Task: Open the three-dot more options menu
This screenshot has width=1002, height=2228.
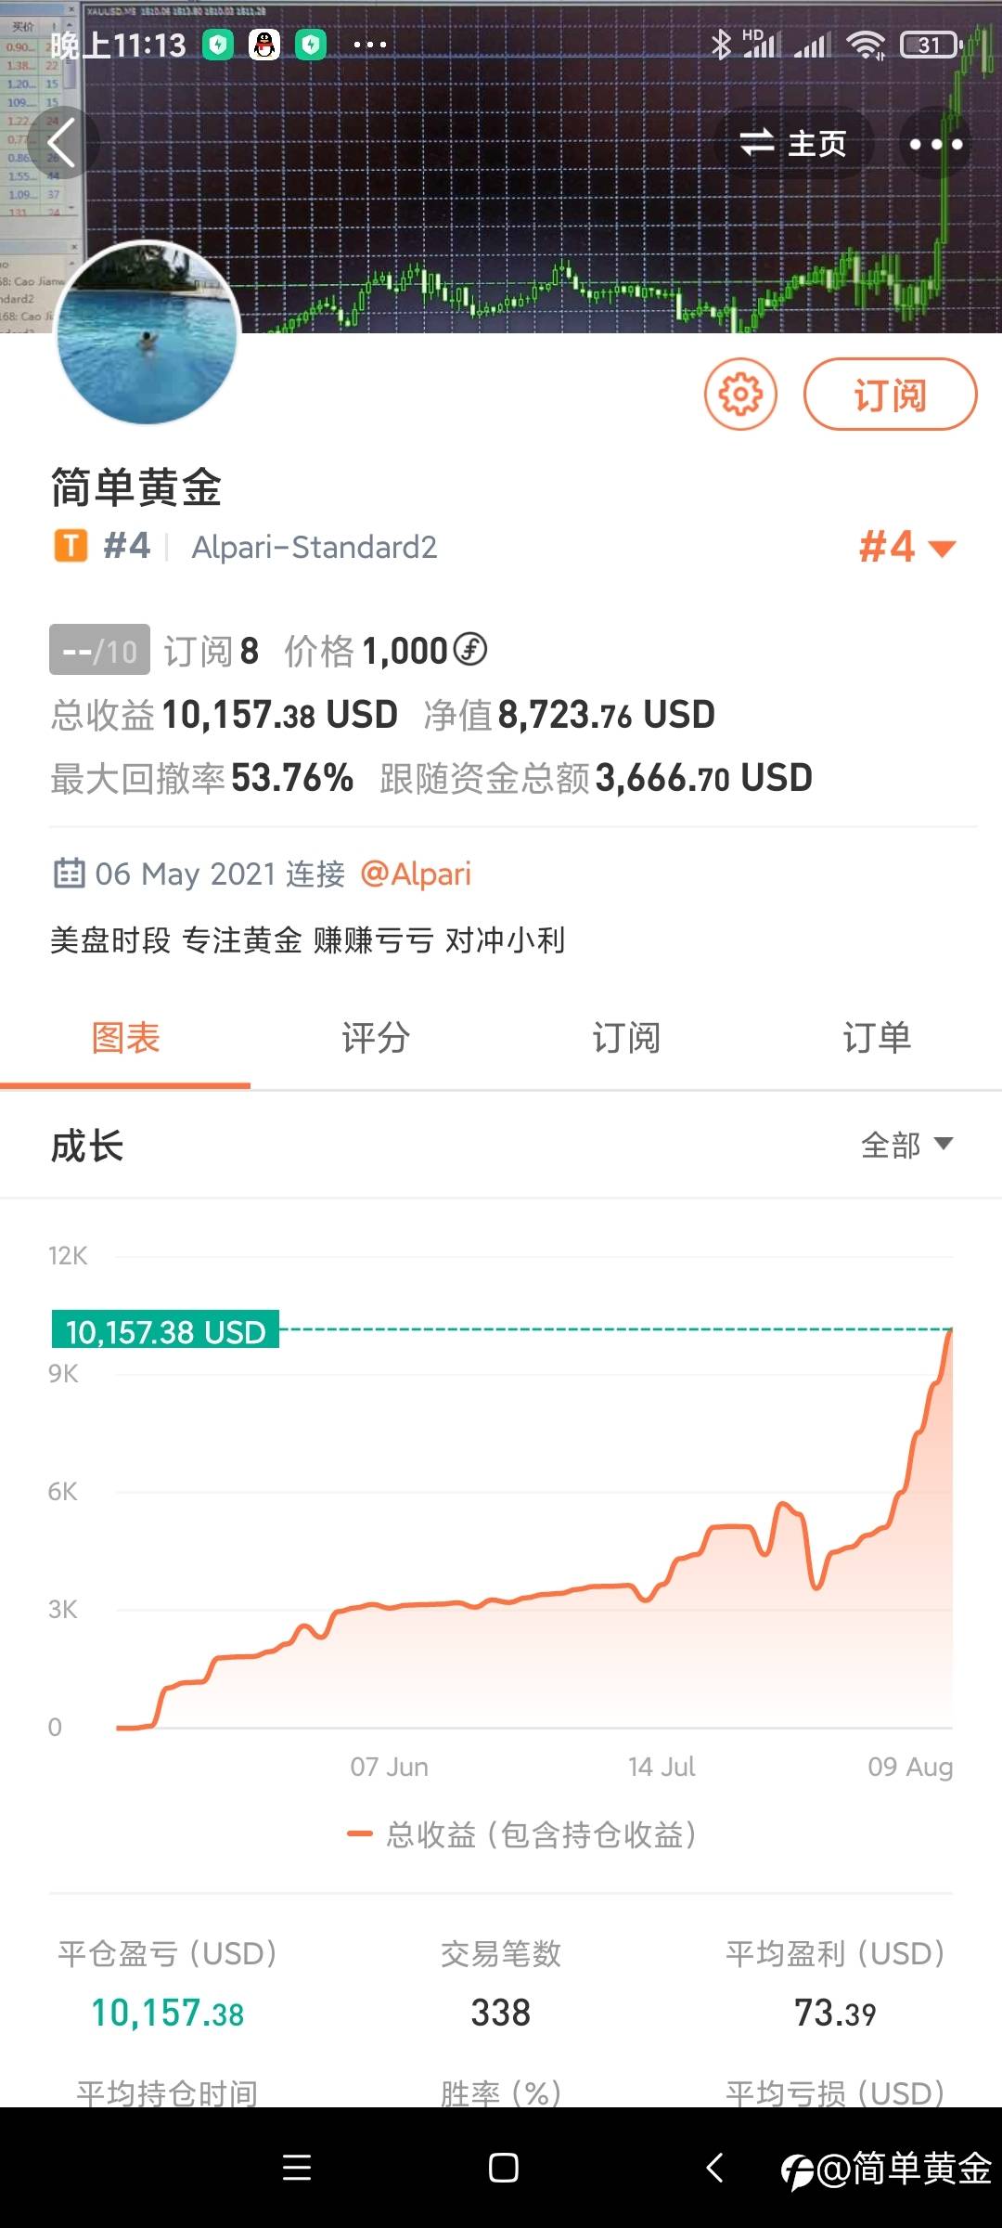Action: click(935, 144)
